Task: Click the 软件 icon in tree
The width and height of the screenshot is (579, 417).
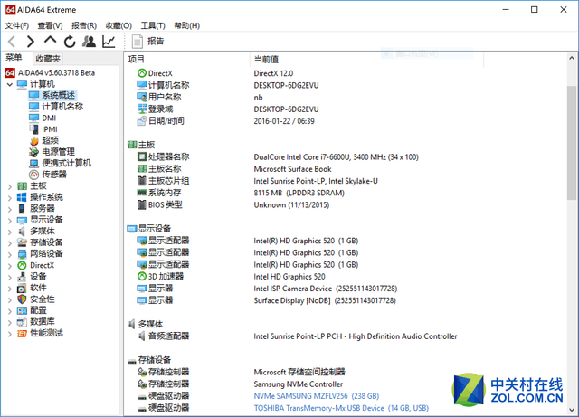Action: [x=22, y=288]
